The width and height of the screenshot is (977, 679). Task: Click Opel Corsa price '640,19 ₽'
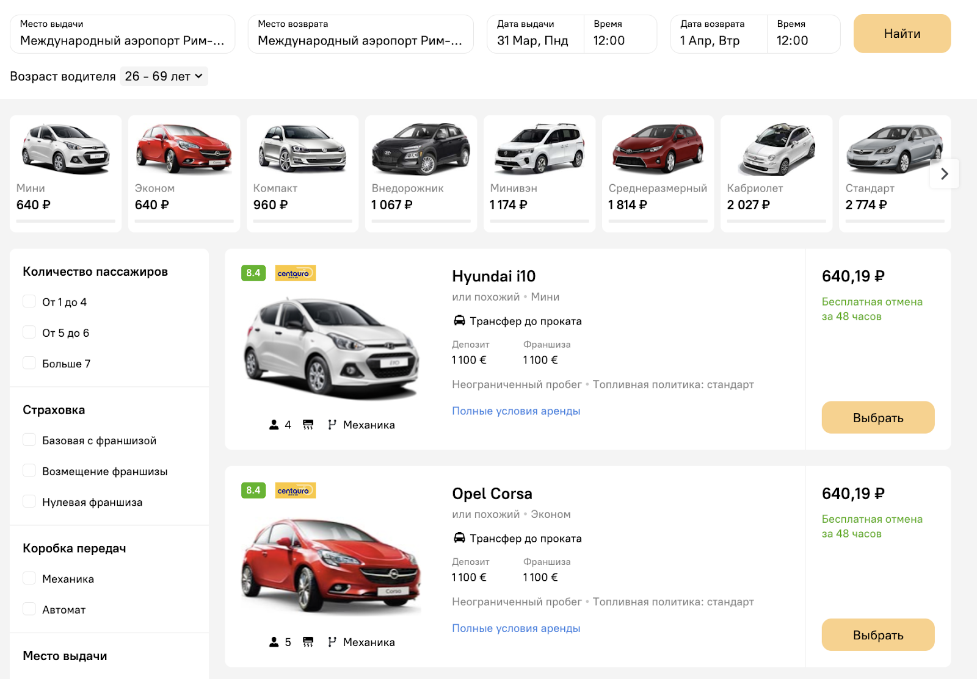pos(853,494)
